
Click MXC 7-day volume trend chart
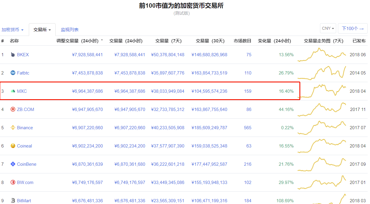click(322, 91)
